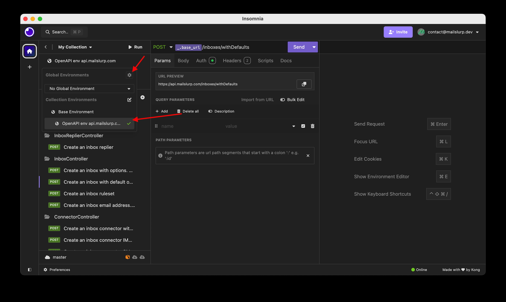Add a query parameter
Viewport: 506px width, 302px height.
tap(162, 111)
